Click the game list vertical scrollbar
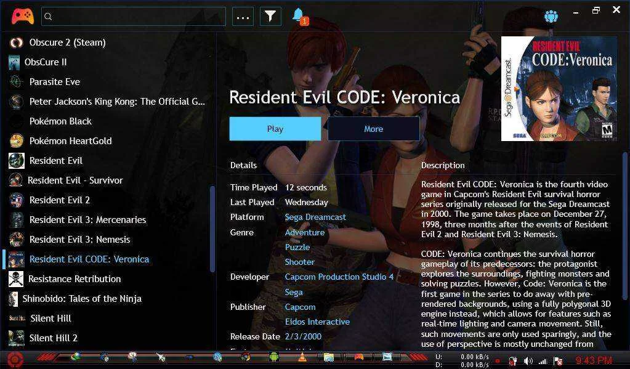This screenshot has height=369, width=630. 212,229
